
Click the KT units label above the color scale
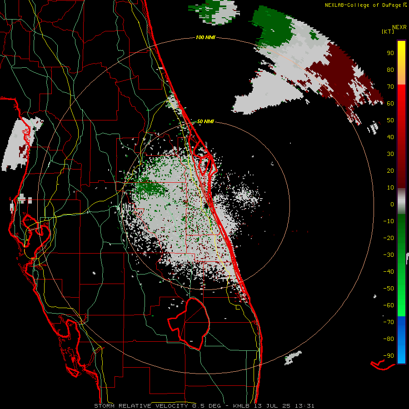point(388,31)
